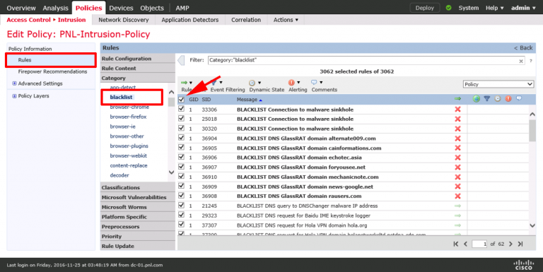Click the Back link
The height and width of the screenshot is (272, 543).
tap(523, 48)
